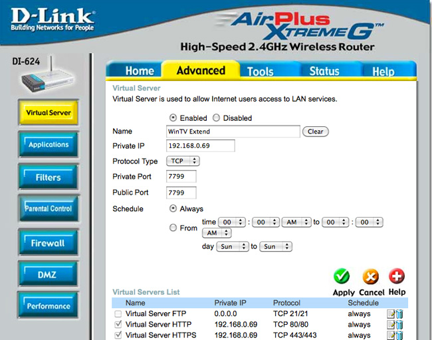Select the Disabled radio button
This screenshot has width=432, height=340.
[x=217, y=118]
